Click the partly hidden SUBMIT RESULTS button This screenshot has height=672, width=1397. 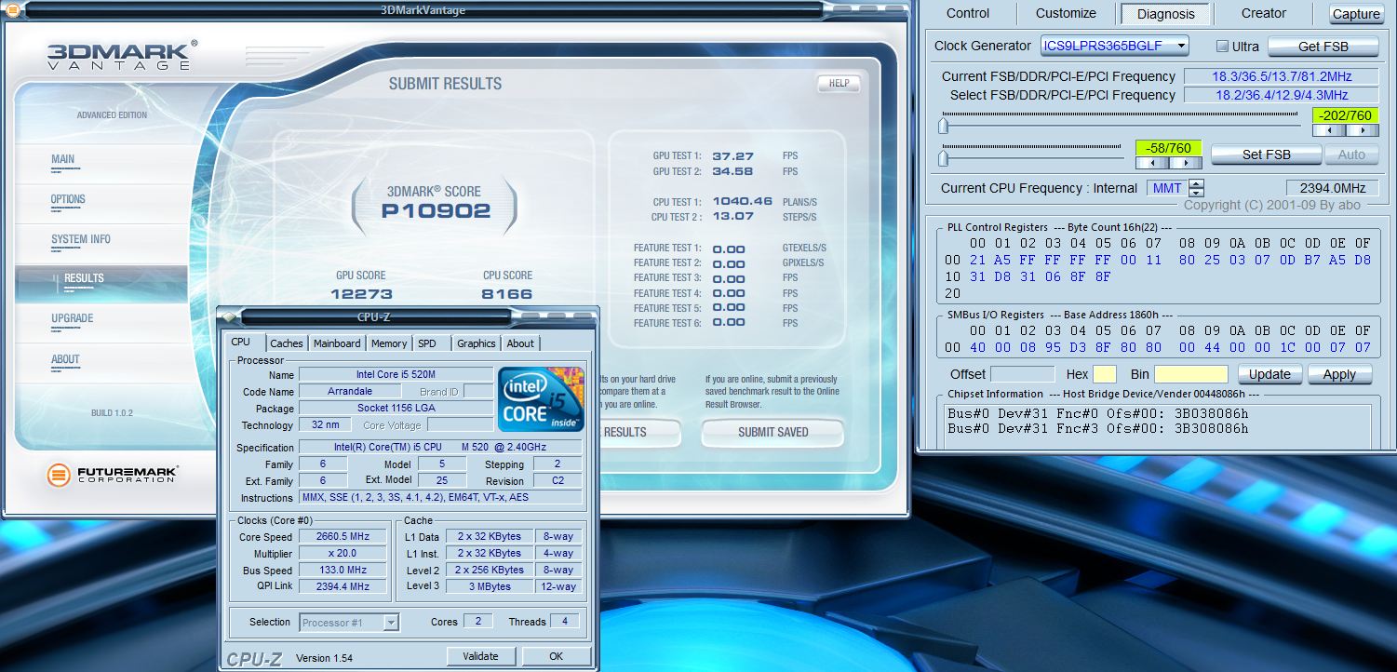point(639,432)
